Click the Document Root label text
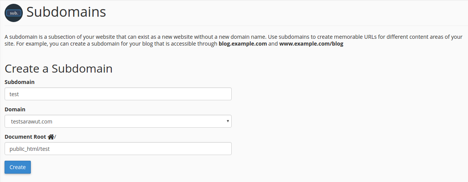 [25, 137]
